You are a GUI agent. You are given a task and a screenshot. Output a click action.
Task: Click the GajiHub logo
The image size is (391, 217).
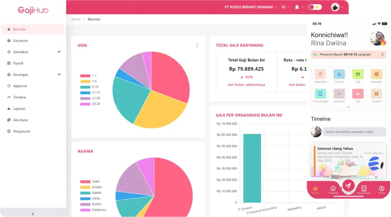click(x=33, y=10)
